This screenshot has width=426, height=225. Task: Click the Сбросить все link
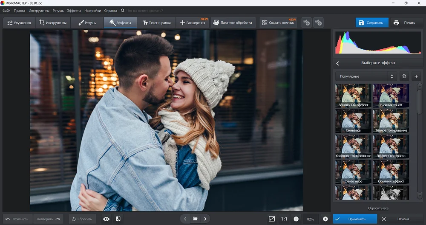[378, 208]
